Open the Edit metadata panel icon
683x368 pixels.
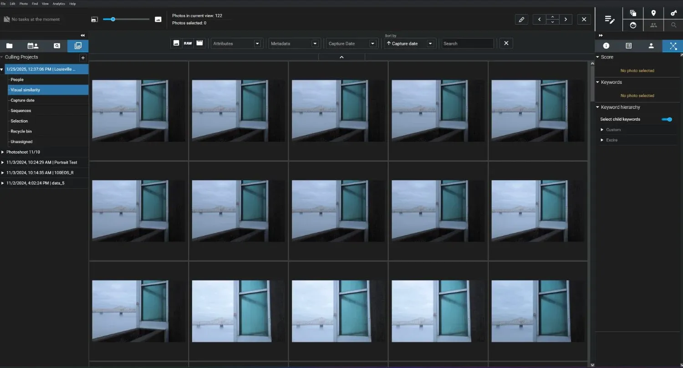(x=610, y=19)
